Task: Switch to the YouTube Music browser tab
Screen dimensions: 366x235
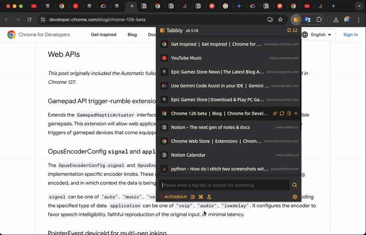Action: [x=75, y=6]
